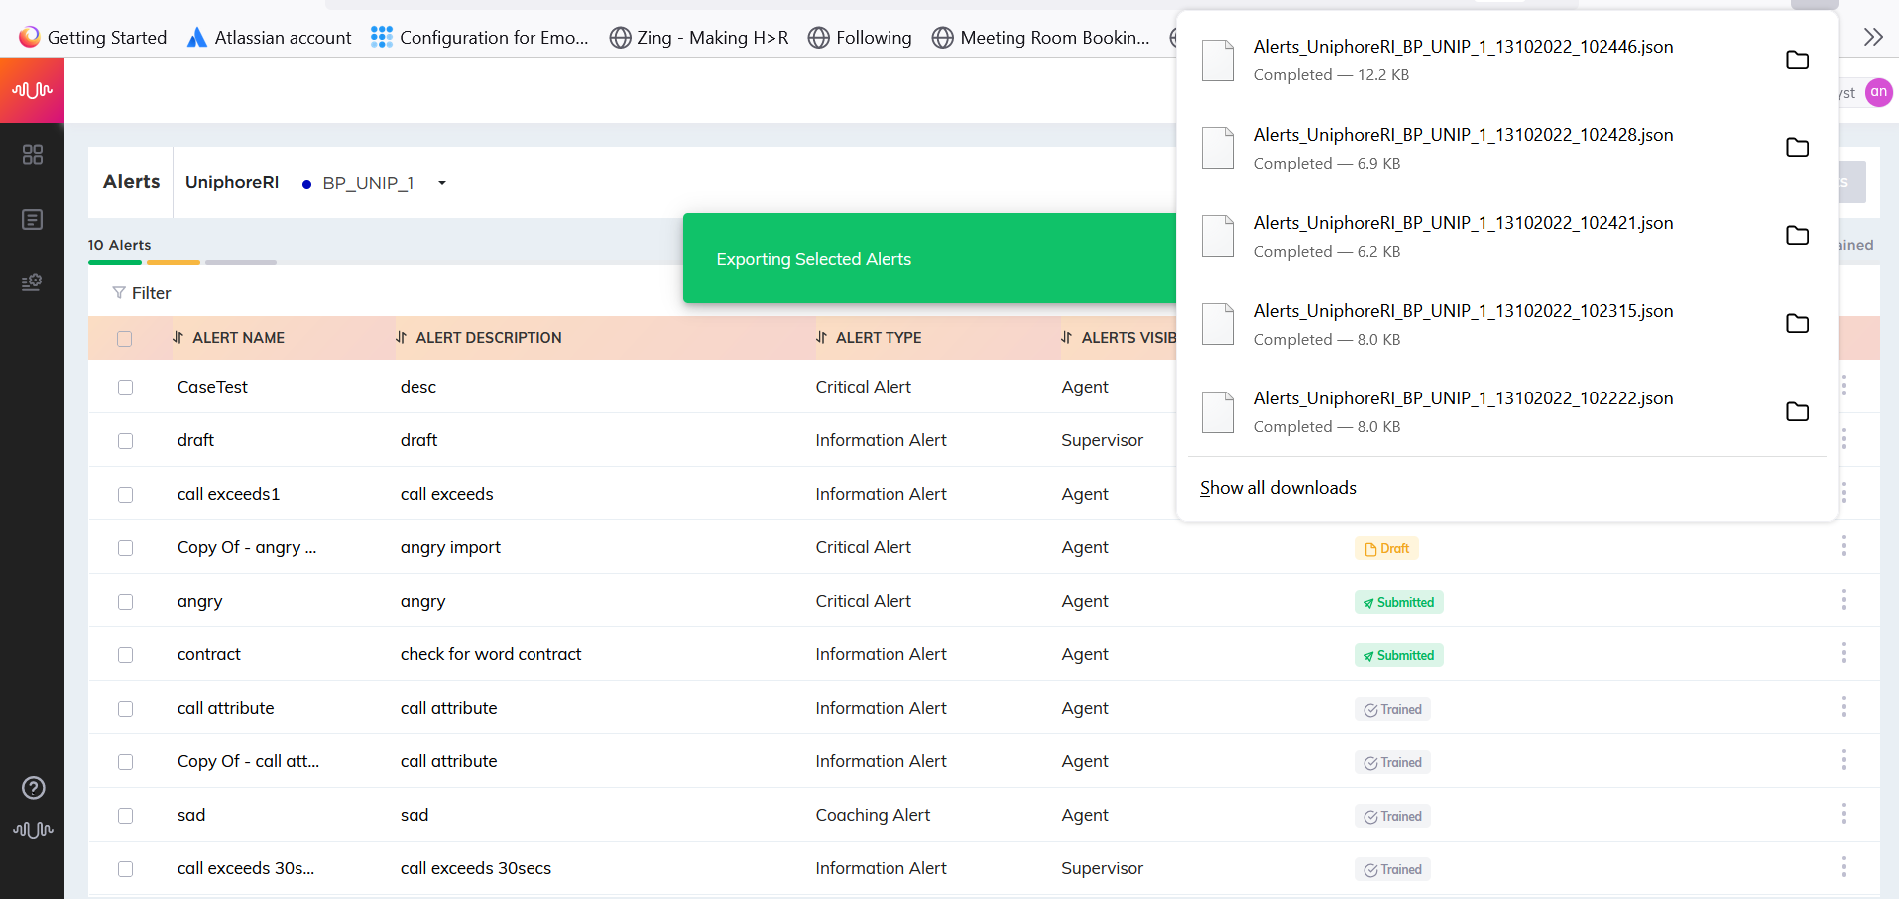The height and width of the screenshot is (899, 1899).
Task: Open the settings list icon in sidebar
Action: (33, 282)
